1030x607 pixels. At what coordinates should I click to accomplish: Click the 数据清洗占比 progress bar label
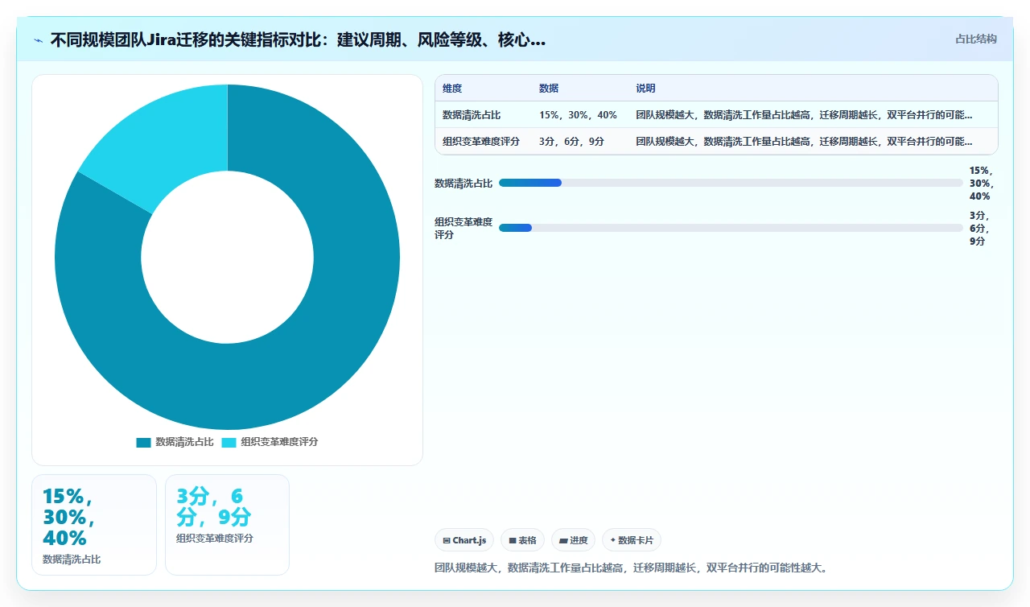[x=463, y=184]
